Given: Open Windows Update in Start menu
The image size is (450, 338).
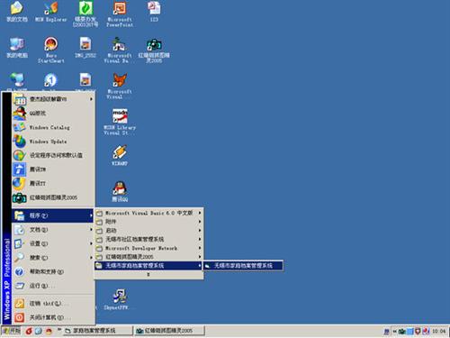Looking at the screenshot, I should (x=53, y=142).
